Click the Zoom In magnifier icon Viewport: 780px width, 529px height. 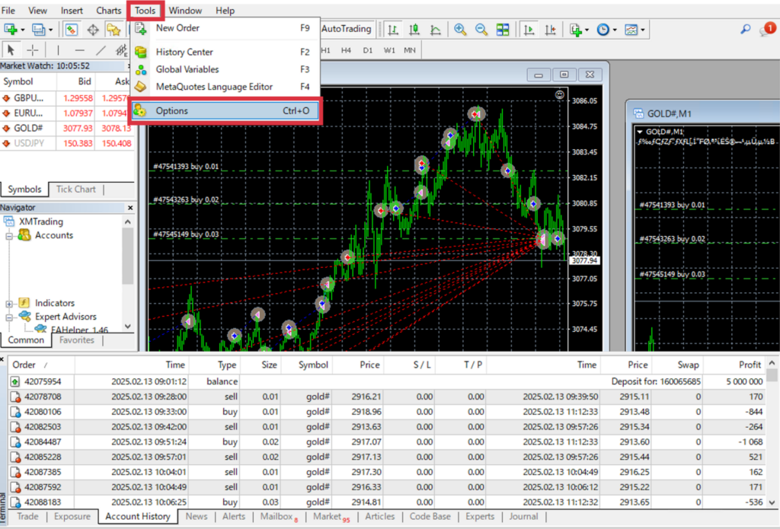pyautogui.click(x=460, y=30)
